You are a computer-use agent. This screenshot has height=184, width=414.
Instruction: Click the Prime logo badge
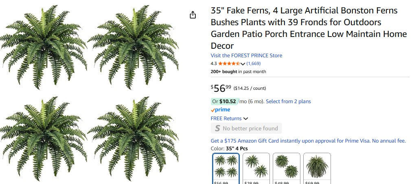click(x=220, y=110)
